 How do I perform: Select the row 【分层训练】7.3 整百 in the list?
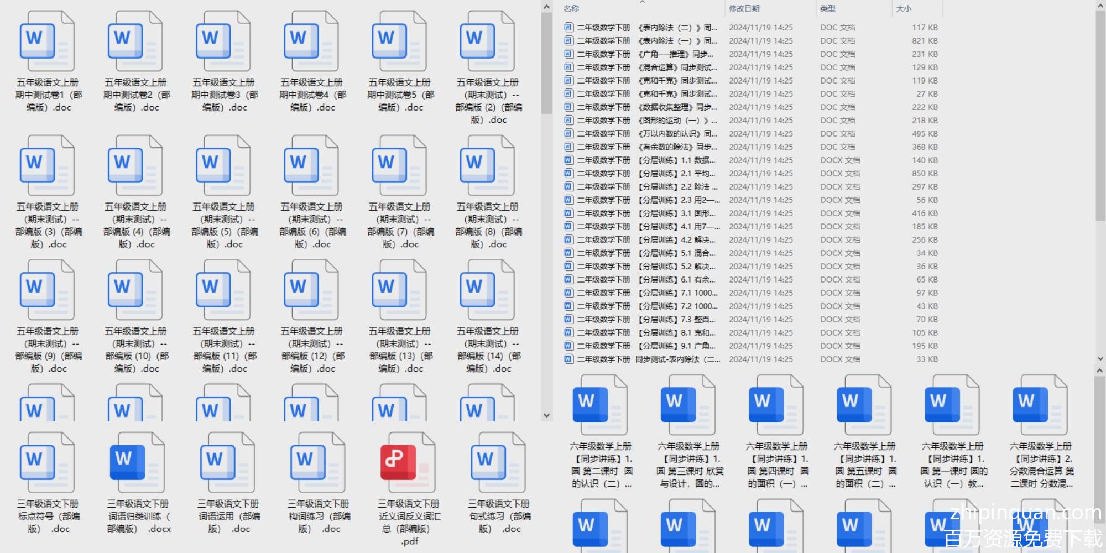[x=751, y=319]
